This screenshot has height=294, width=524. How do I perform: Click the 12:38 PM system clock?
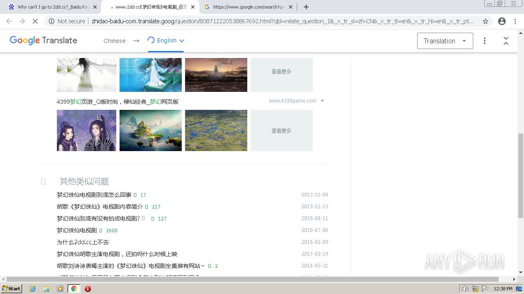point(503,289)
